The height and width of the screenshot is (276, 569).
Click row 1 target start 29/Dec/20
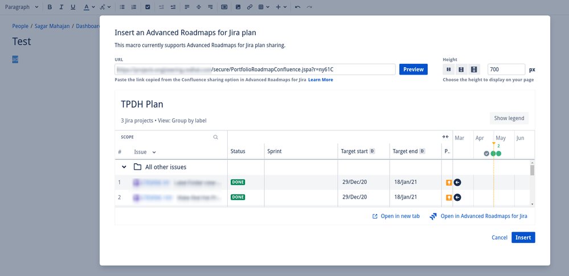click(354, 182)
